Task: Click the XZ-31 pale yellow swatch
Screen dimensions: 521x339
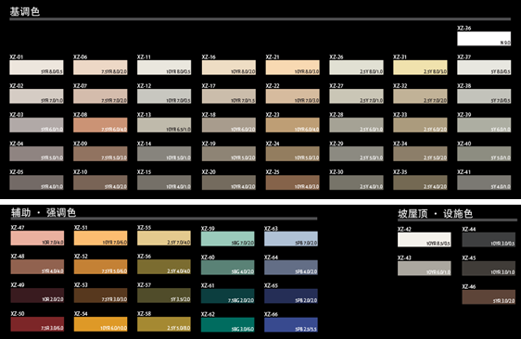Action: pos(420,68)
